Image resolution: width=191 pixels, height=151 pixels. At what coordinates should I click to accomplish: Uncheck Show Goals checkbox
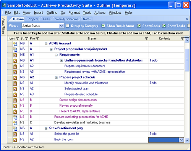pyautogui.click(x=139, y=26)
